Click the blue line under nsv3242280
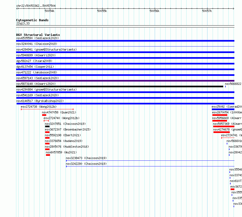242x217 pixels. 150,166
